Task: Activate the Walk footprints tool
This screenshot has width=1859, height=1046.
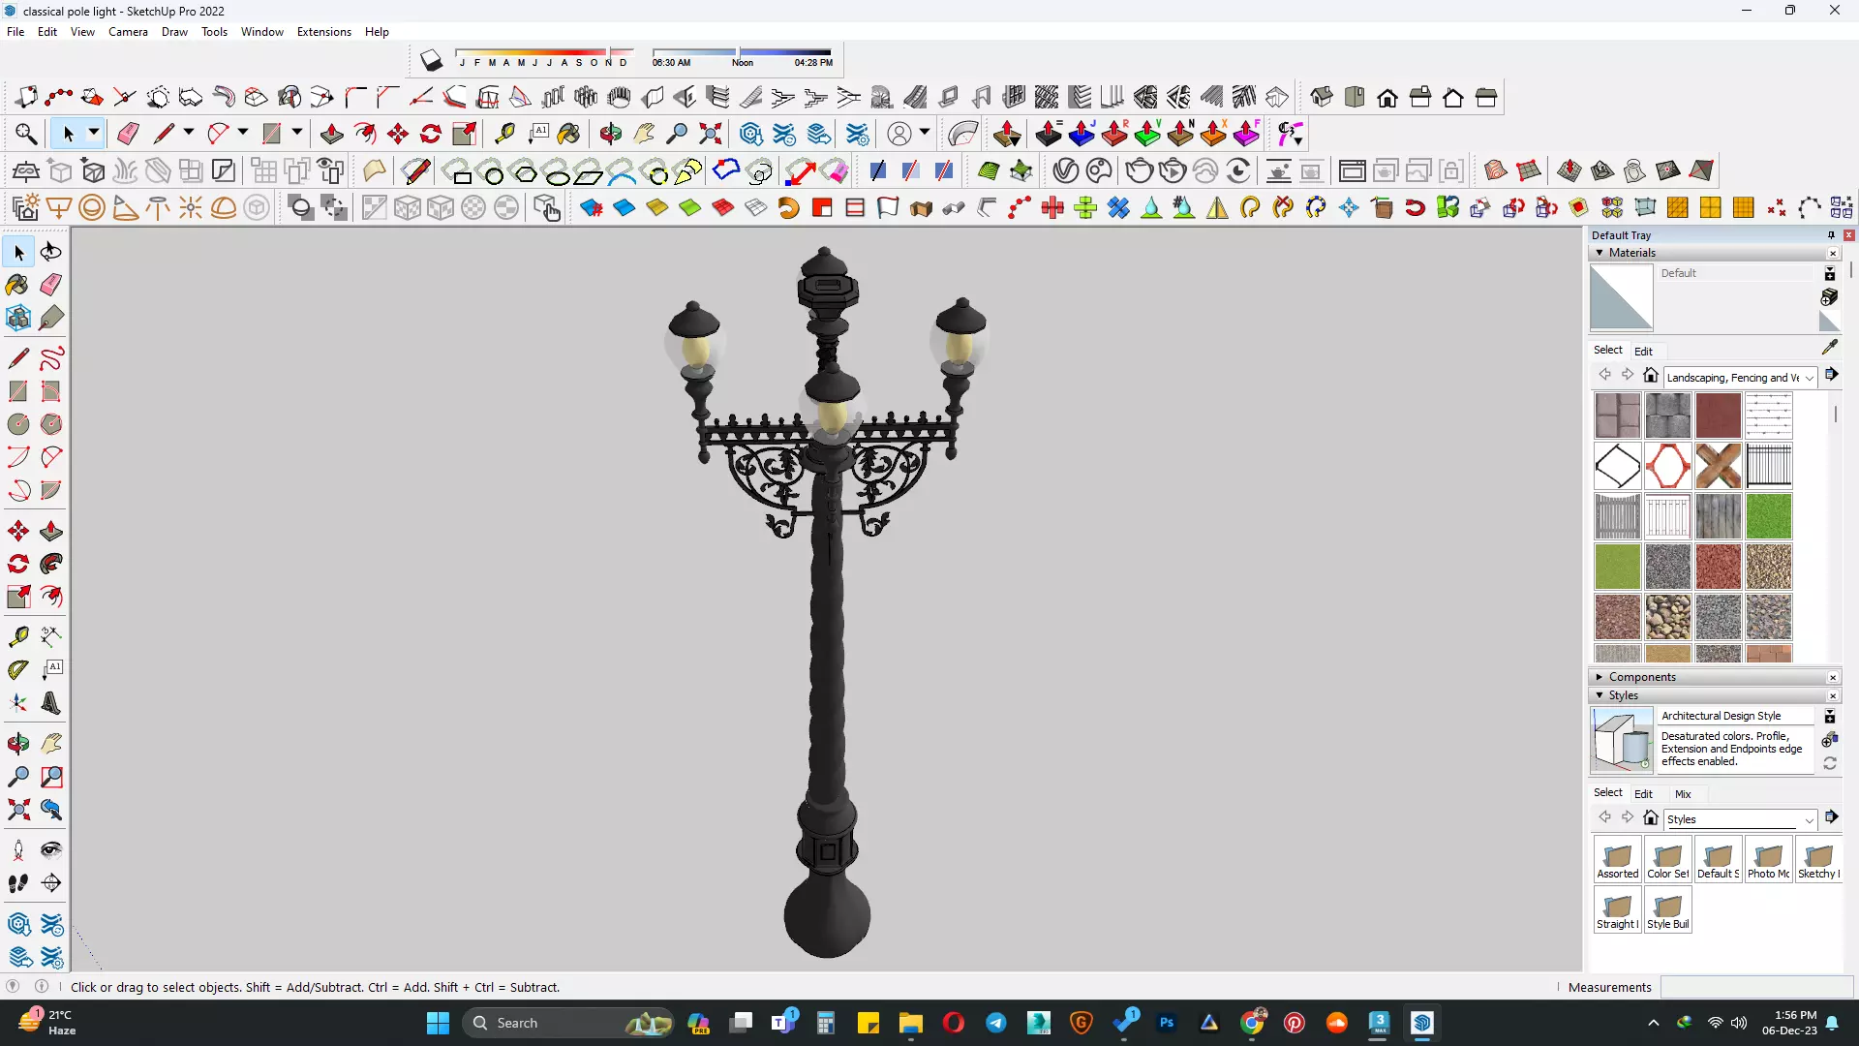Action: (18, 883)
